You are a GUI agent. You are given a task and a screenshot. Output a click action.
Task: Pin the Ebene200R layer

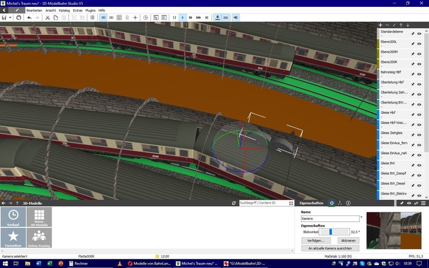pyautogui.click(x=412, y=64)
